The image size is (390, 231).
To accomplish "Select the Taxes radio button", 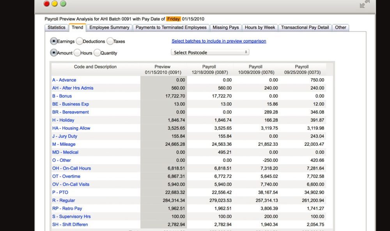I will click(110, 41).
